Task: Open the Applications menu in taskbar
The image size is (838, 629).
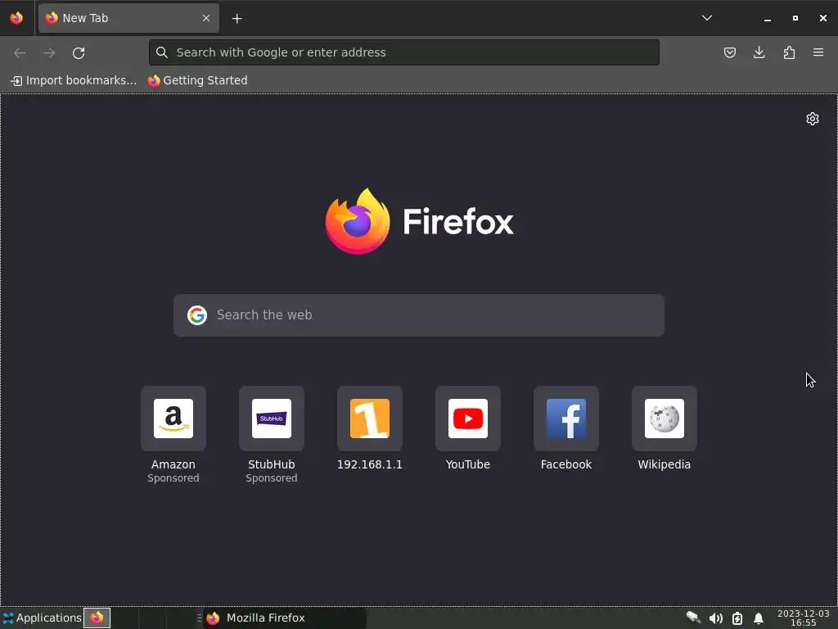Action: [x=42, y=618]
